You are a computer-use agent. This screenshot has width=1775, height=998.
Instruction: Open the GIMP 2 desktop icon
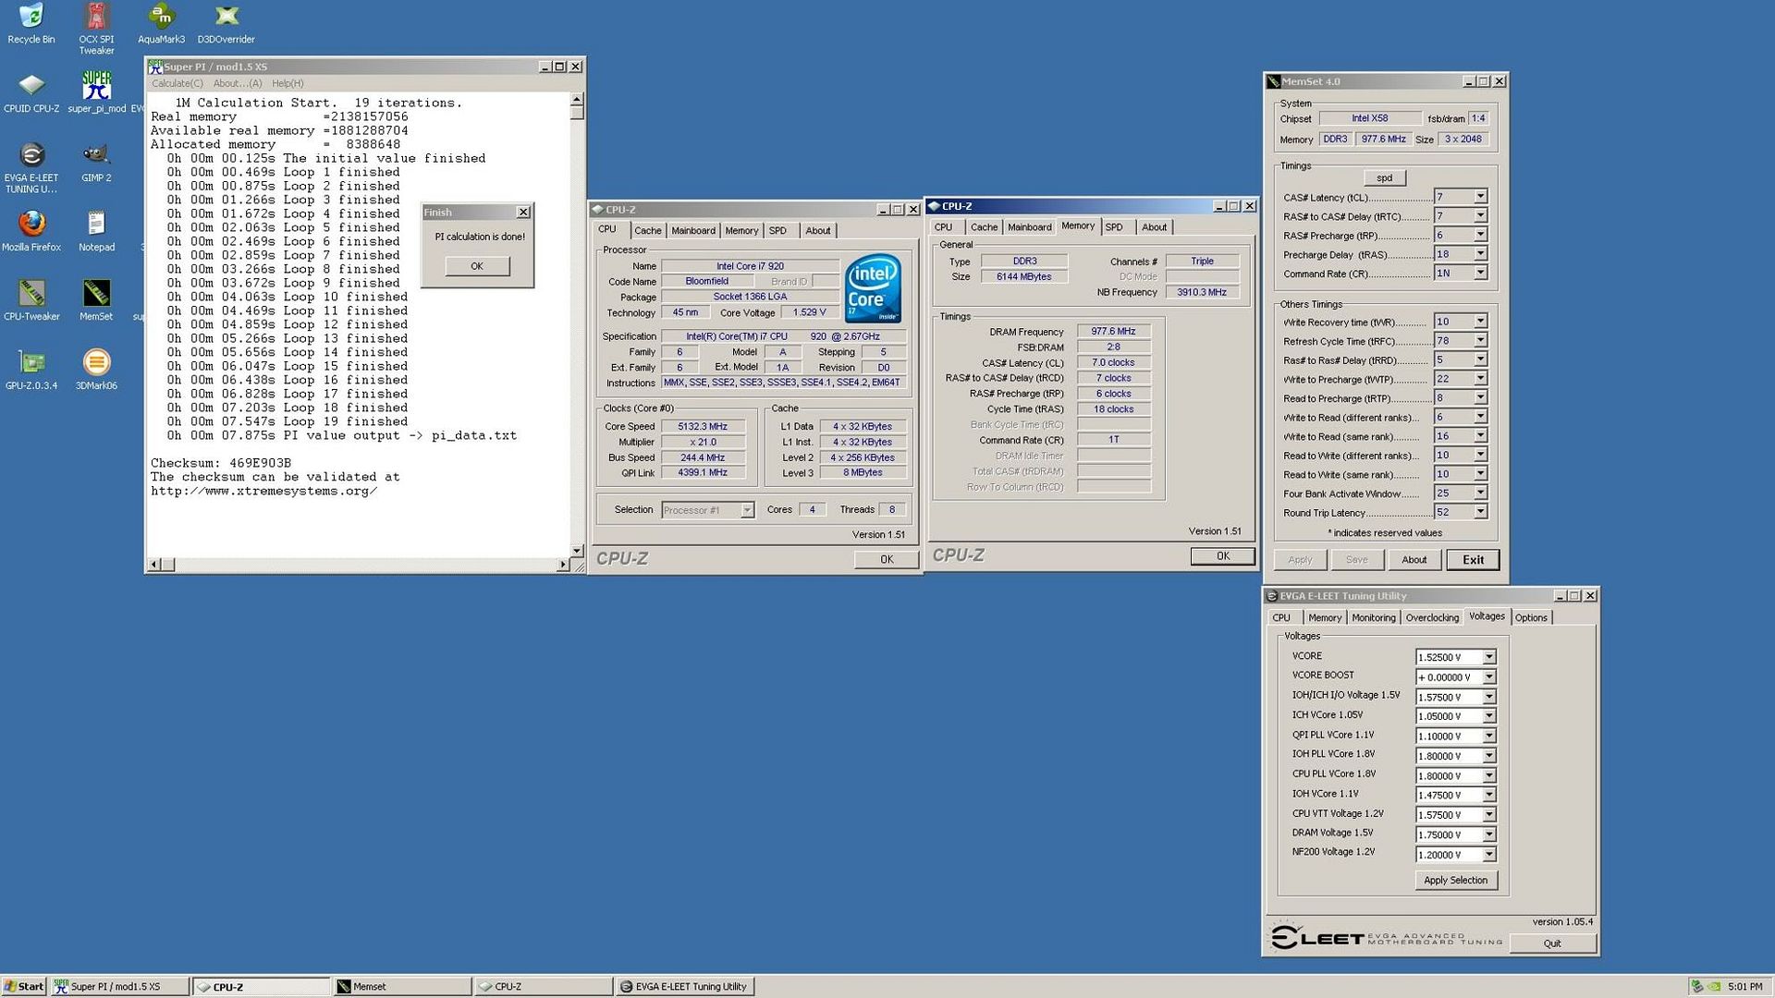pyautogui.click(x=96, y=155)
